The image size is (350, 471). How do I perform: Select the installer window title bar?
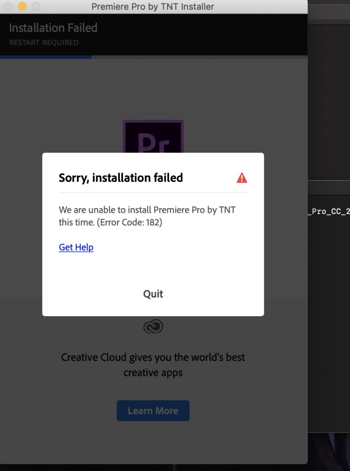[x=153, y=7]
